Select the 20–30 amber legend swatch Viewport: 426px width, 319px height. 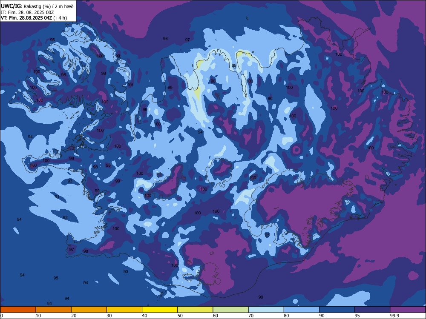(x=89, y=310)
